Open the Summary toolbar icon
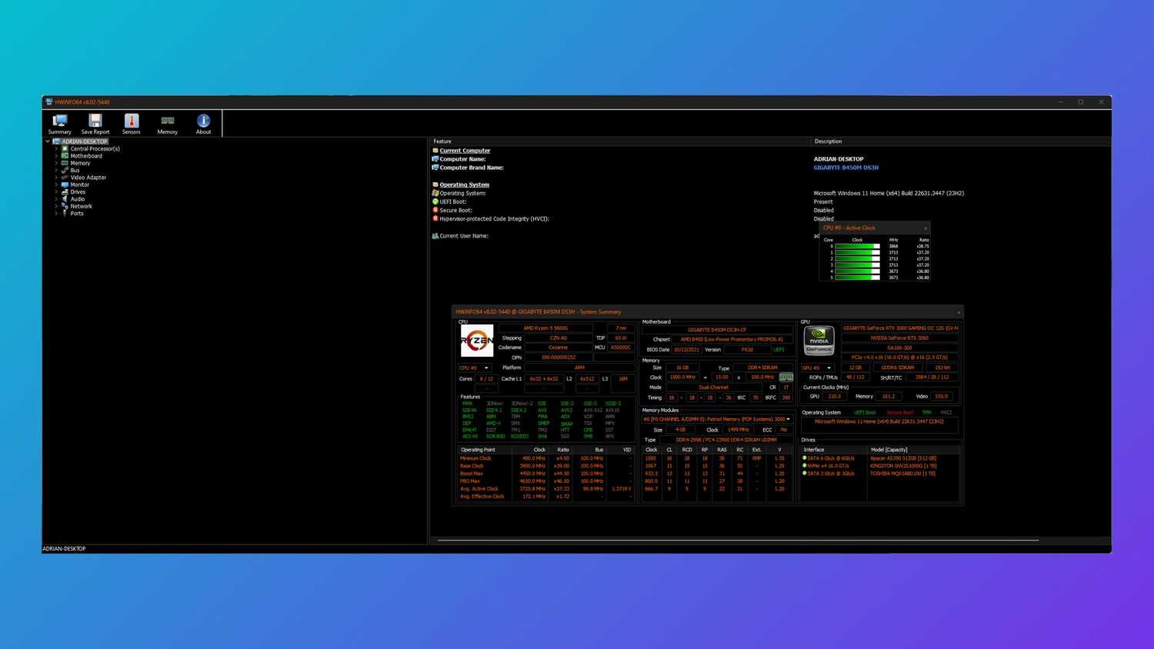The image size is (1154, 649). [x=59, y=123]
